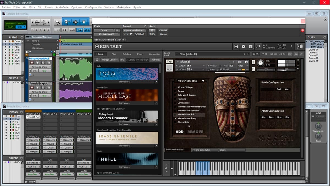
Task: Select the Trim tool in Pro Tools
Action: coord(67,22)
